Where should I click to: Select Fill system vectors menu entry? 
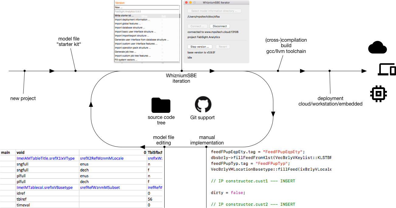(147, 60)
